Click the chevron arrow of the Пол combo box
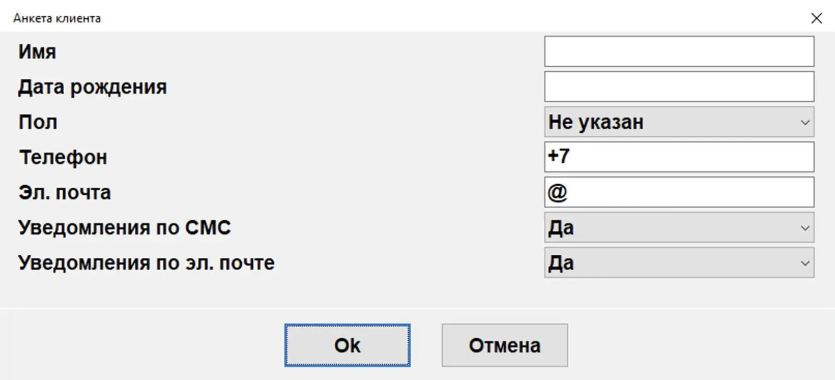The width and height of the screenshot is (835, 380). pyautogui.click(x=805, y=122)
